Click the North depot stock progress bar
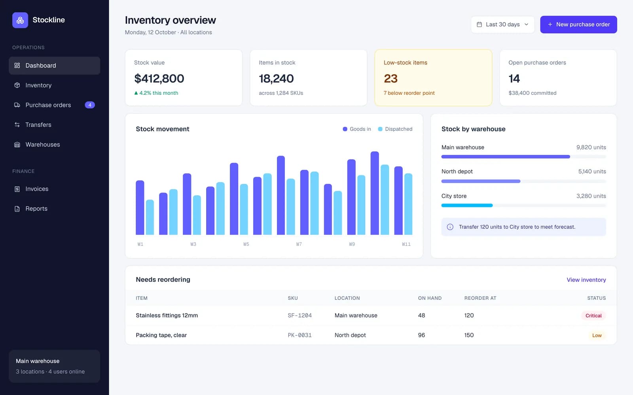Image resolution: width=633 pixels, height=395 pixels. (523, 181)
